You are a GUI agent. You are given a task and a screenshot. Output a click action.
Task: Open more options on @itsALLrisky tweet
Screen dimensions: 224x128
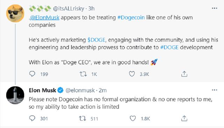tap(215, 8)
